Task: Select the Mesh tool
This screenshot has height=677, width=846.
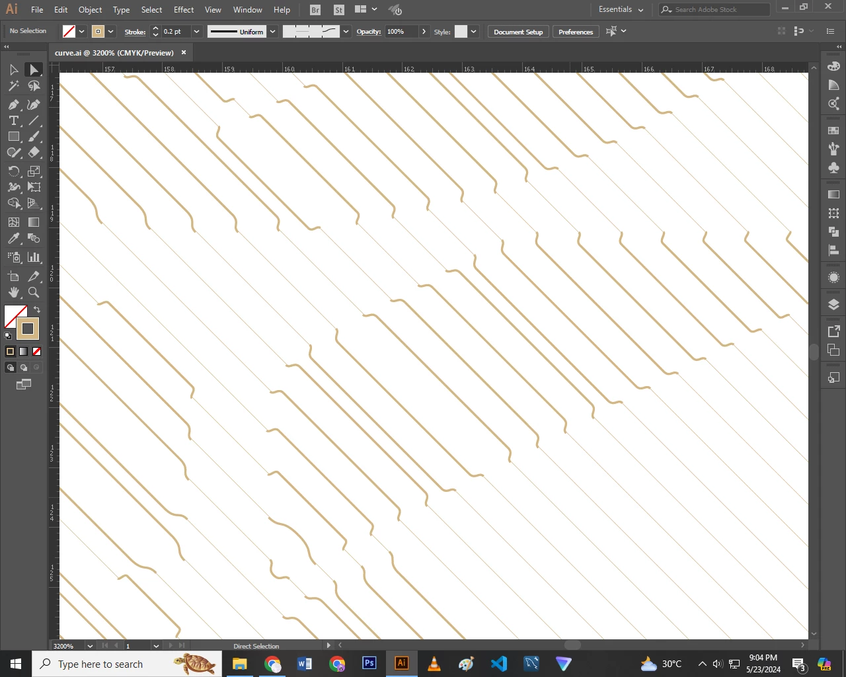Action: pyautogui.click(x=14, y=222)
